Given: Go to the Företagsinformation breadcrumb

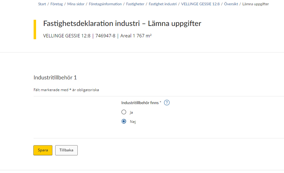Looking at the screenshot, I should (105, 4).
